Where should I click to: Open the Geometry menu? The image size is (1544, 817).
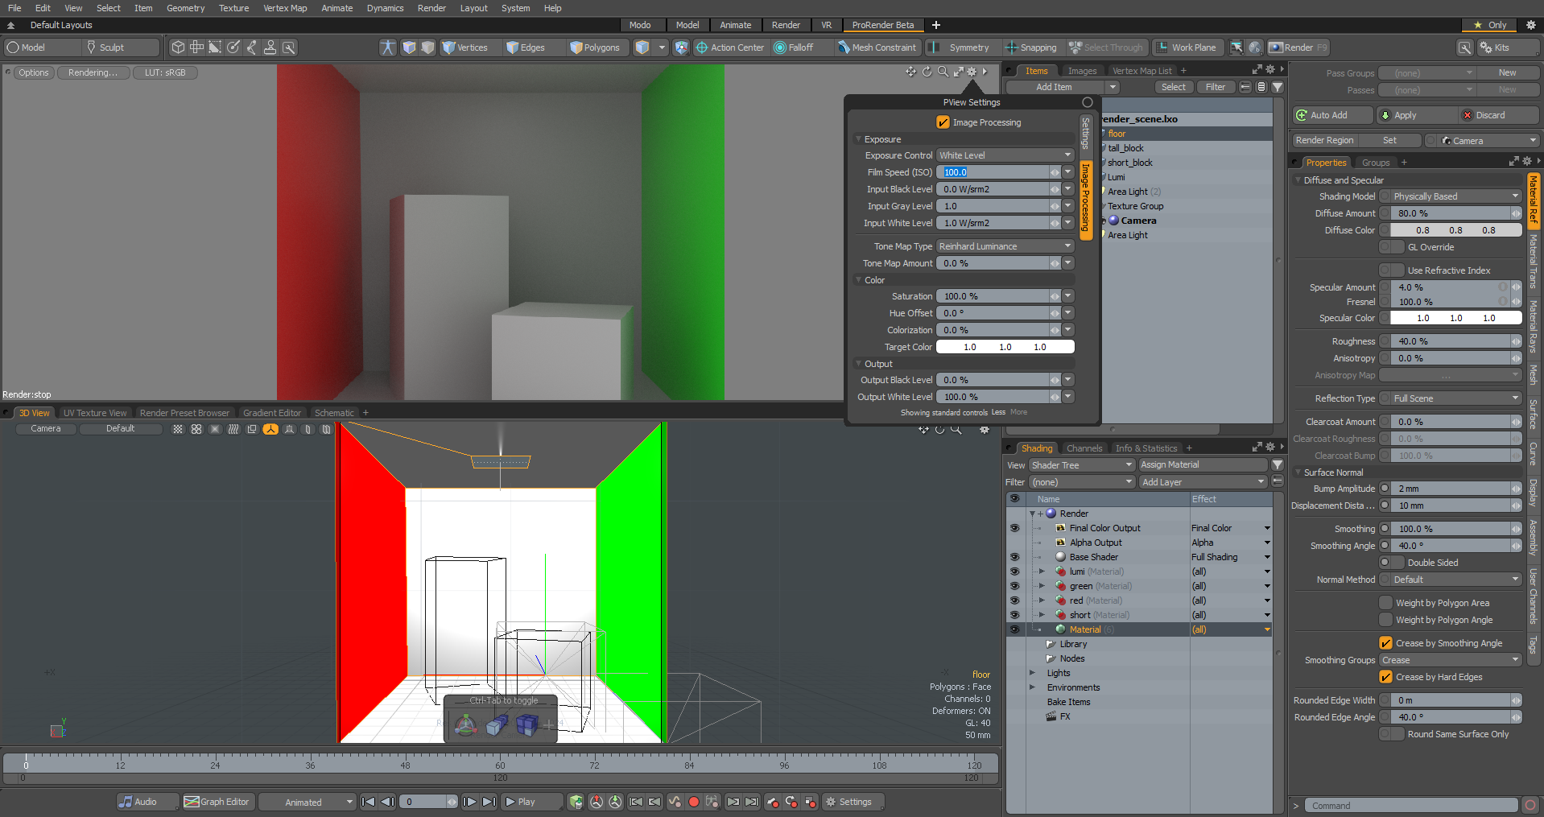(185, 8)
